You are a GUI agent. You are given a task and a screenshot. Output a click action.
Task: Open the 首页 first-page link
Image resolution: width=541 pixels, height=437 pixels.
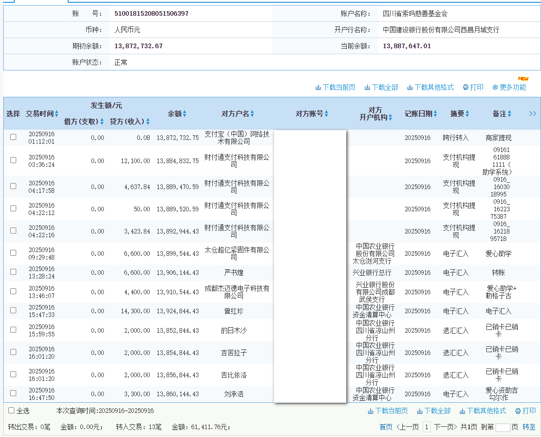coord(386,426)
